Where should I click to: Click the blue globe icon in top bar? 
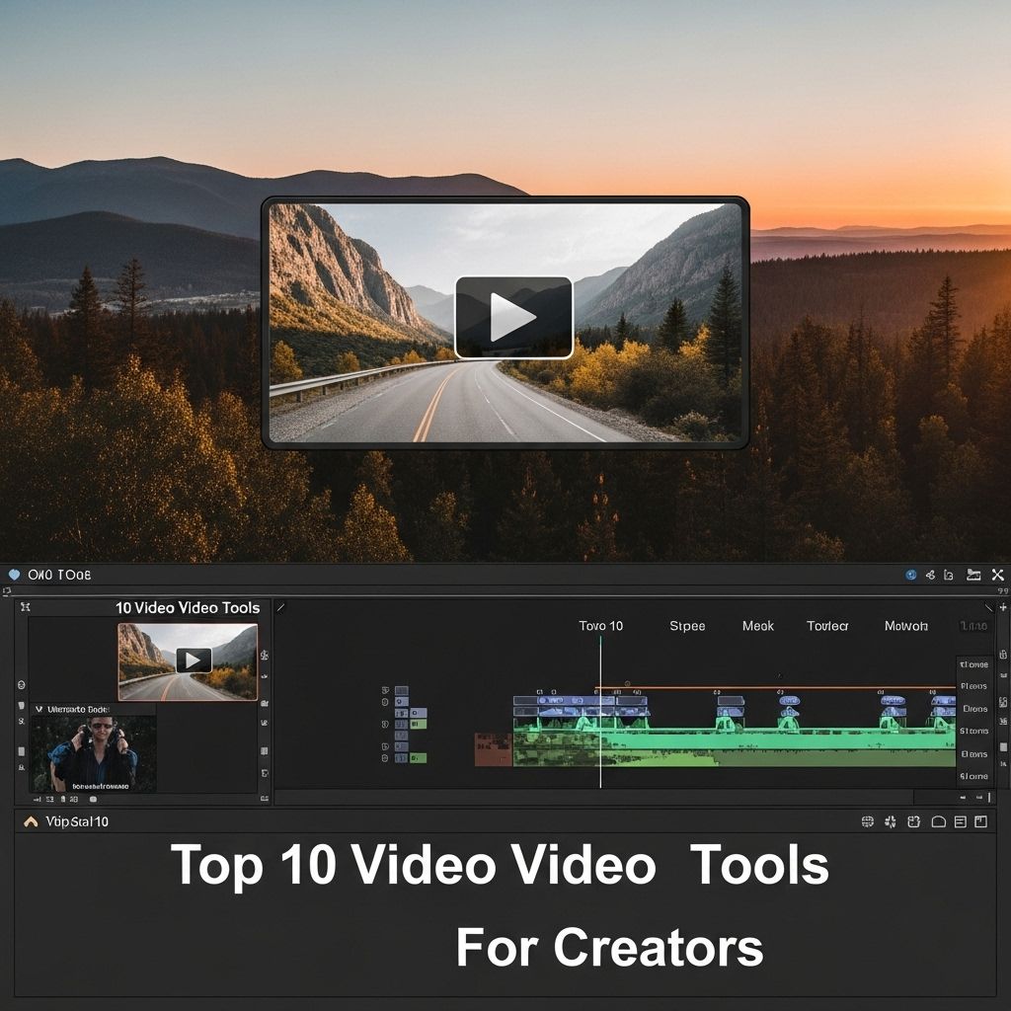910,575
